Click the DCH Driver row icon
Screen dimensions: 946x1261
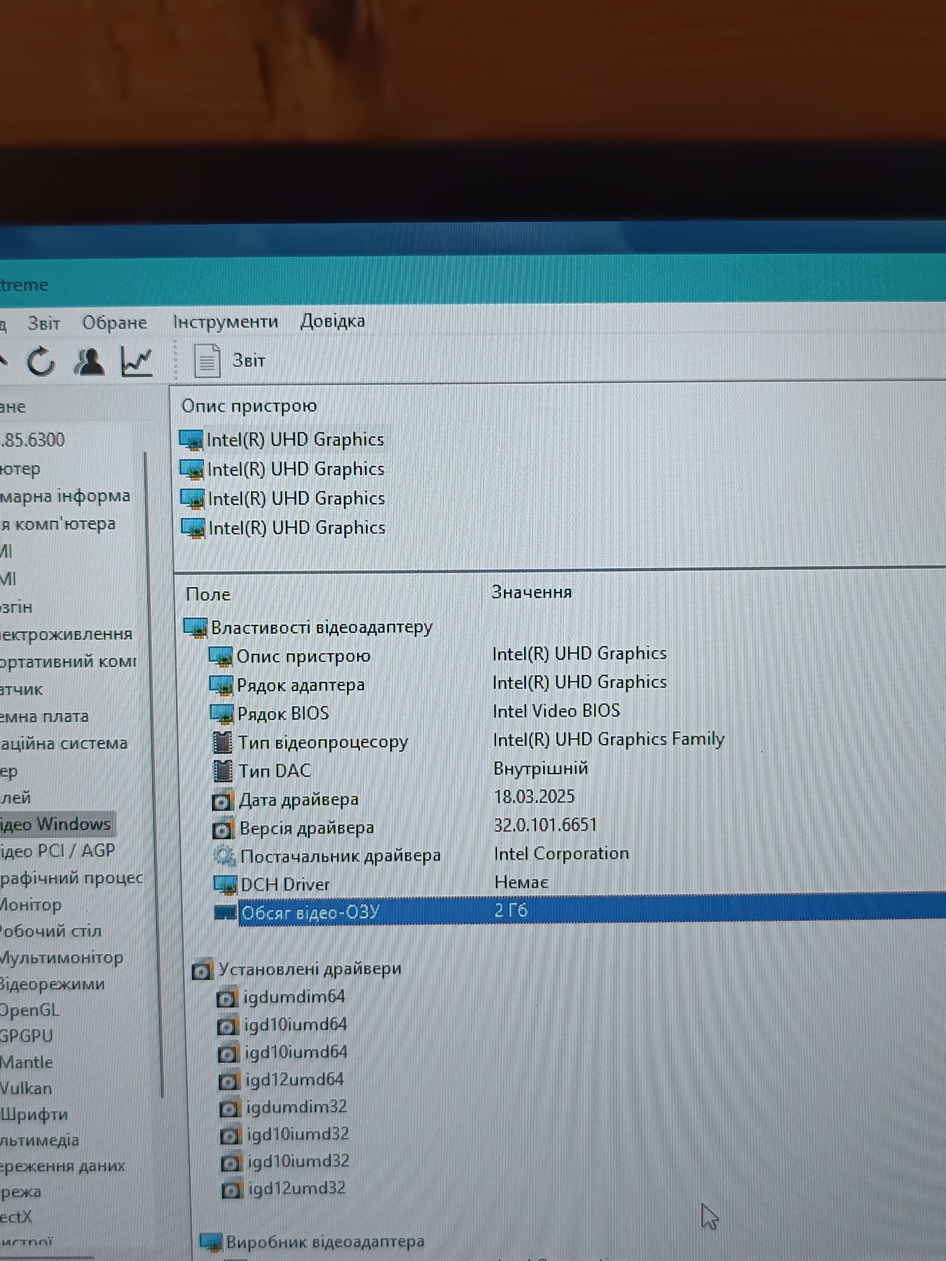(x=225, y=885)
